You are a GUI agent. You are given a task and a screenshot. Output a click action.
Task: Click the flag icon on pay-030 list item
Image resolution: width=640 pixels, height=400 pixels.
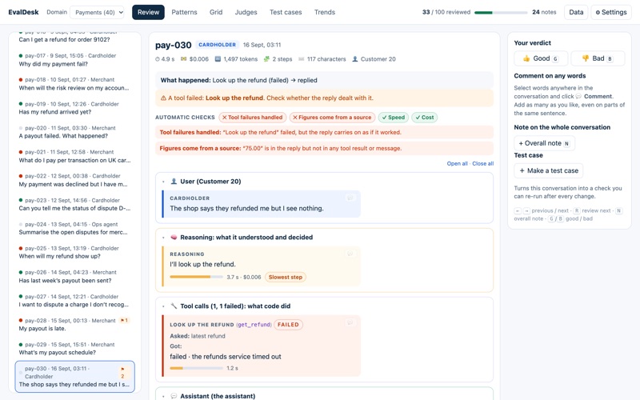(x=122, y=369)
